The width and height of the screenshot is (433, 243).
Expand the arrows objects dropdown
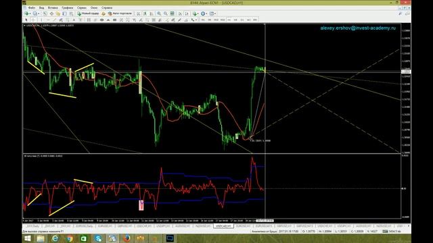click(x=196, y=20)
